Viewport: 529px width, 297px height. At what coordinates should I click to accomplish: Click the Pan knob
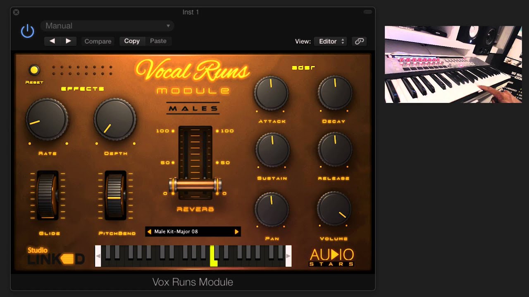(272, 209)
